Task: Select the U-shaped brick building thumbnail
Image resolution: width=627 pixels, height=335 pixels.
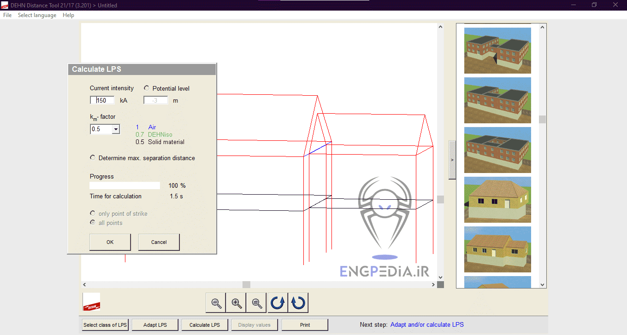Action: point(497,100)
